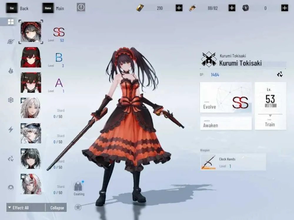Filter characters by lightning bolt icon
The height and width of the screenshot is (220, 294).
point(11,129)
